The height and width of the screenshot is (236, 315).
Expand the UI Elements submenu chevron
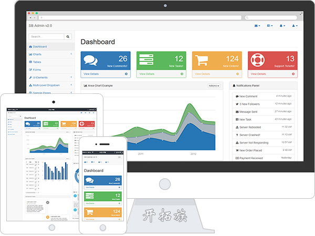(x=71, y=77)
